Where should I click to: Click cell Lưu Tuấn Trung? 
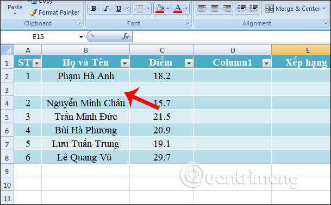pyautogui.click(x=86, y=144)
